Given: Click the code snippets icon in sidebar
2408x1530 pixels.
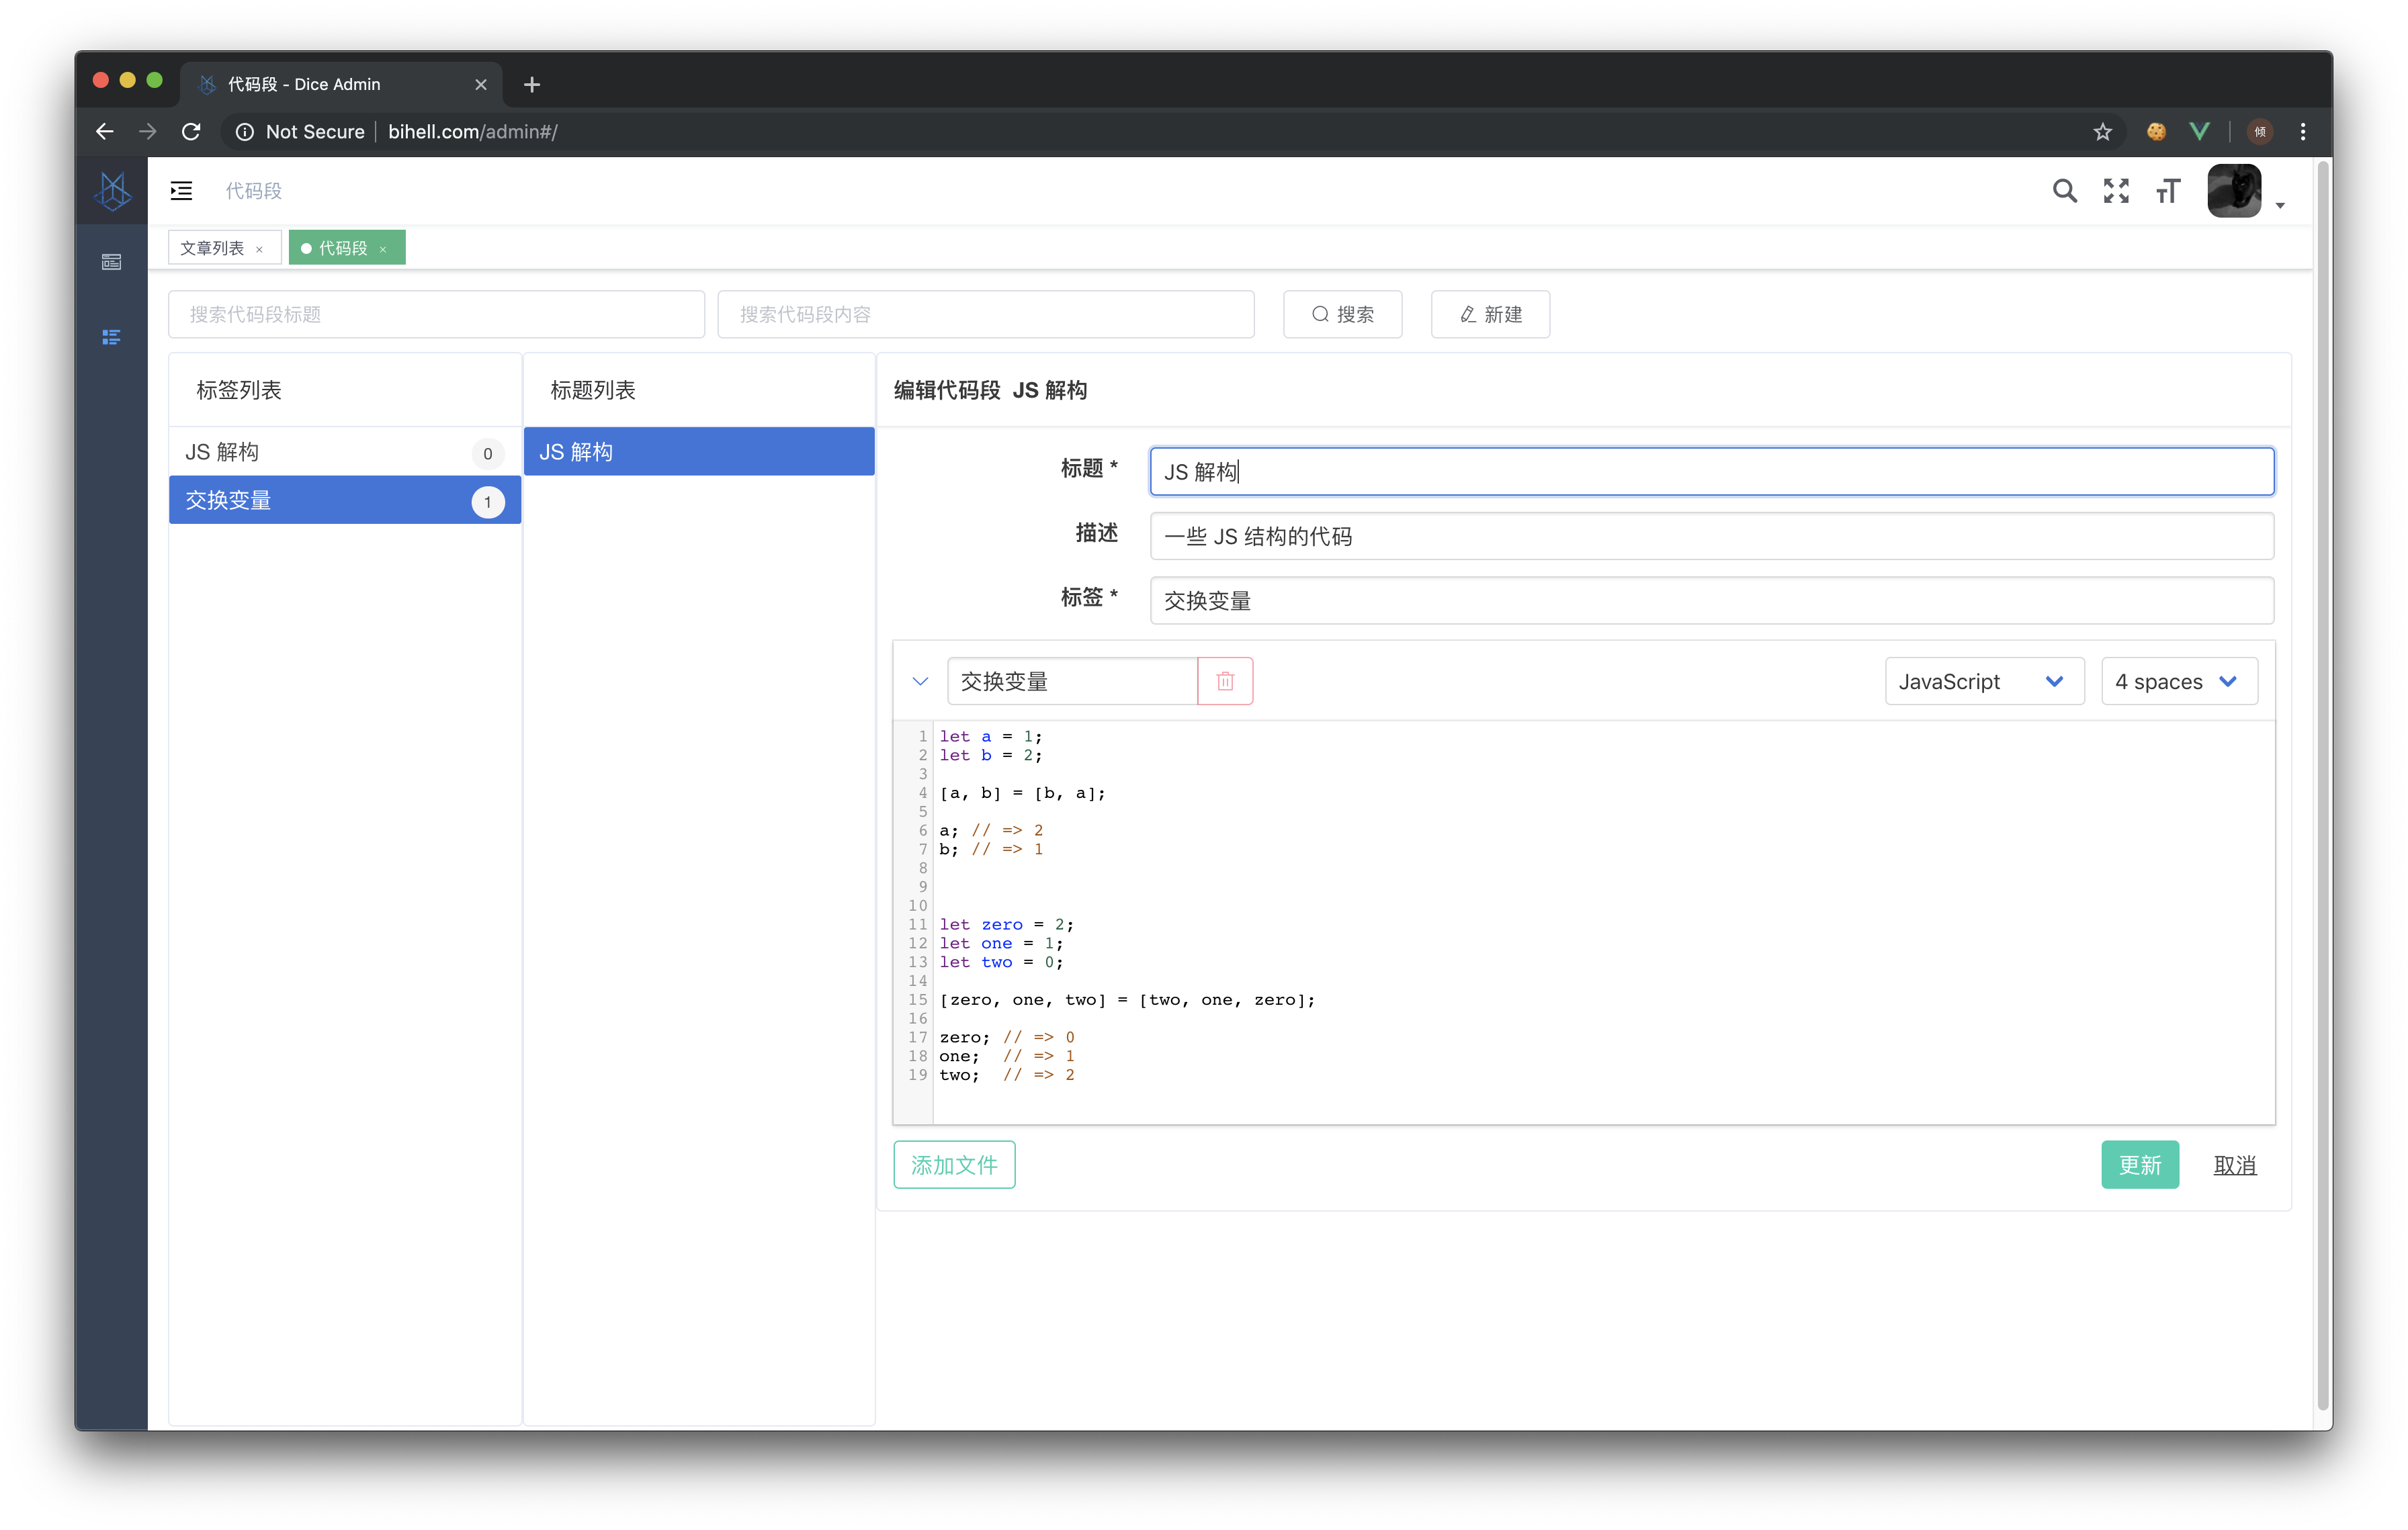Looking at the screenshot, I should pyautogui.click(x=111, y=338).
